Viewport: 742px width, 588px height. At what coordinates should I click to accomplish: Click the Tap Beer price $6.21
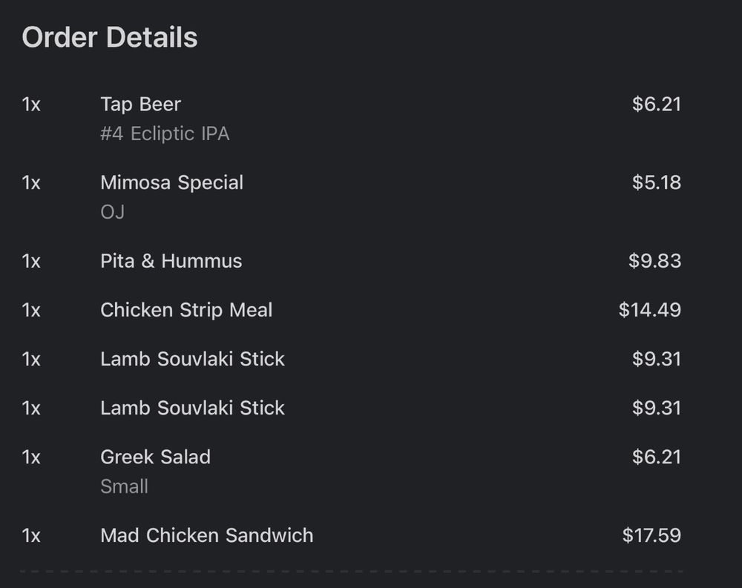click(656, 105)
